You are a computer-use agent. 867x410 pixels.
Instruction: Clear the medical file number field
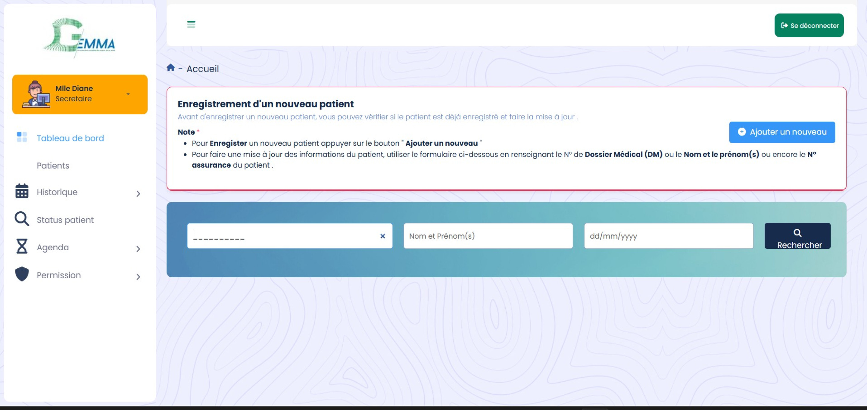pos(382,236)
